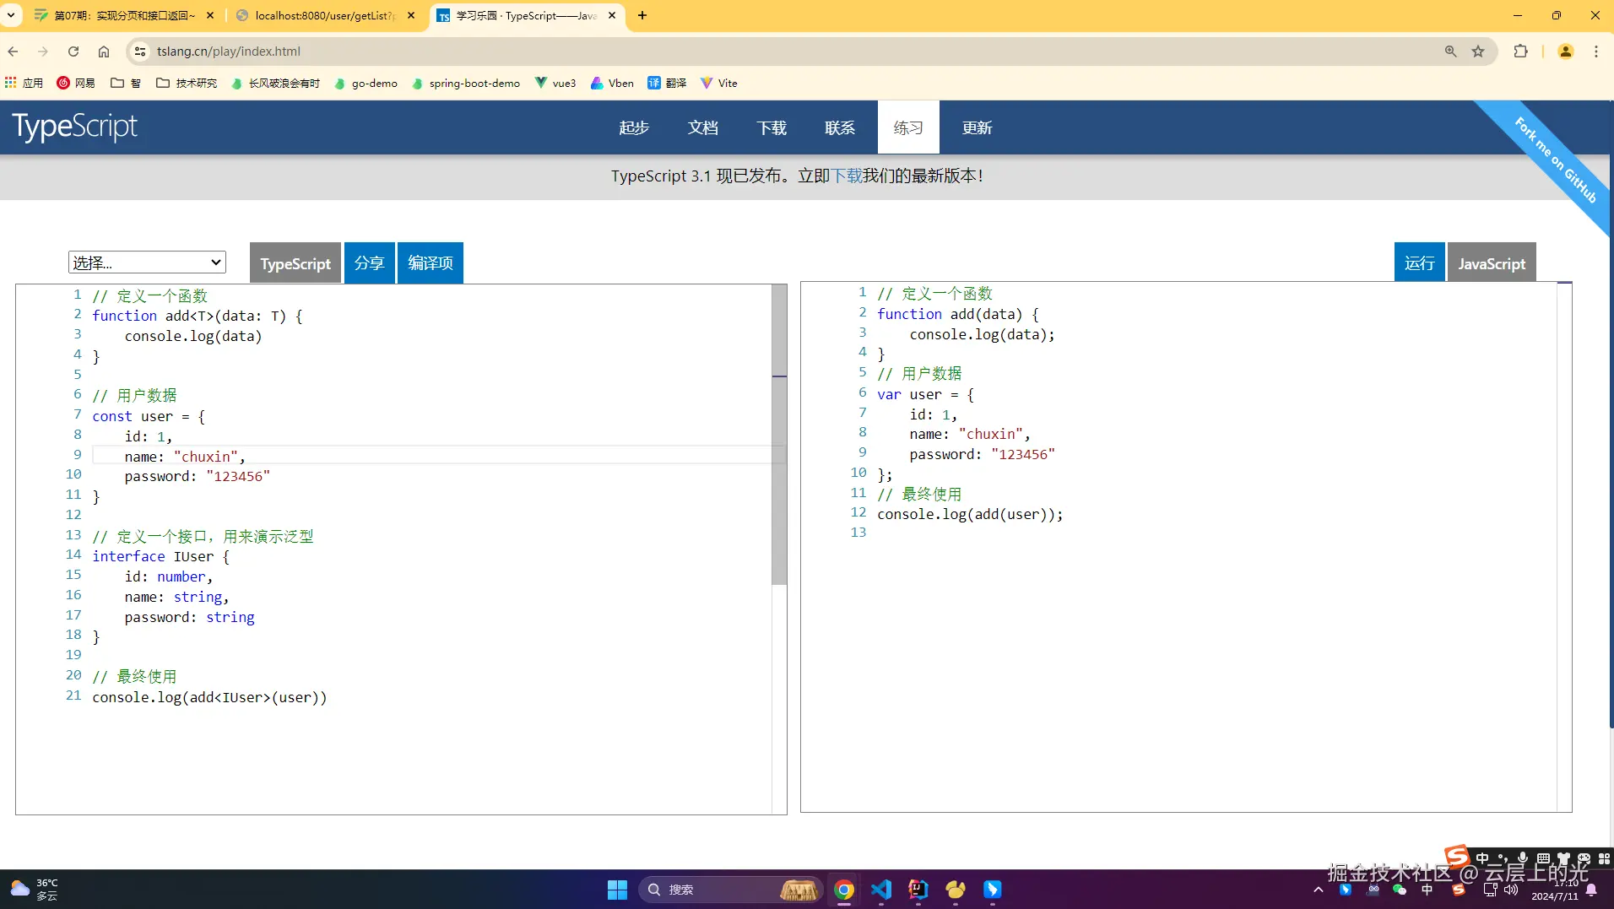Click the weather widget in taskbar
This screenshot has width=1614, height=909.
[x=34, y=890]
